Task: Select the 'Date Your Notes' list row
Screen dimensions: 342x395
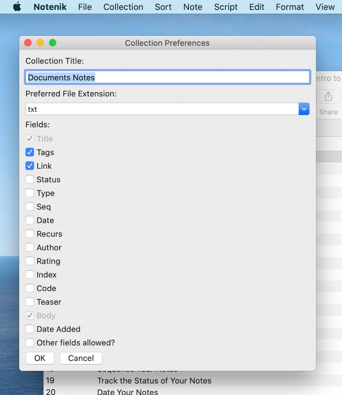Action: 193,391
